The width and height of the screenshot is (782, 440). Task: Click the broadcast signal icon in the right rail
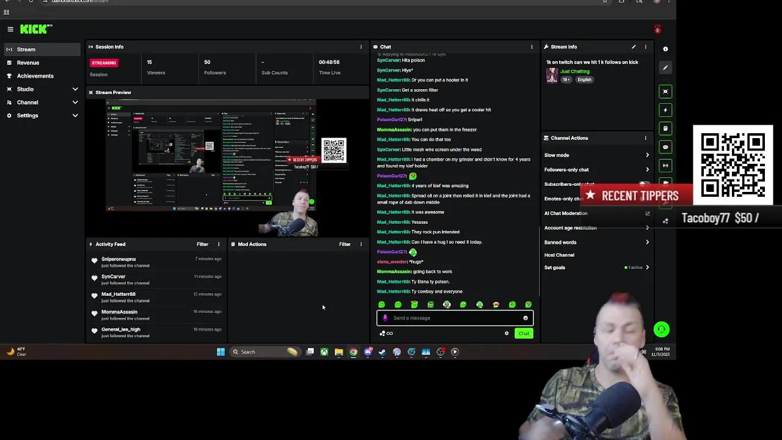665,165
